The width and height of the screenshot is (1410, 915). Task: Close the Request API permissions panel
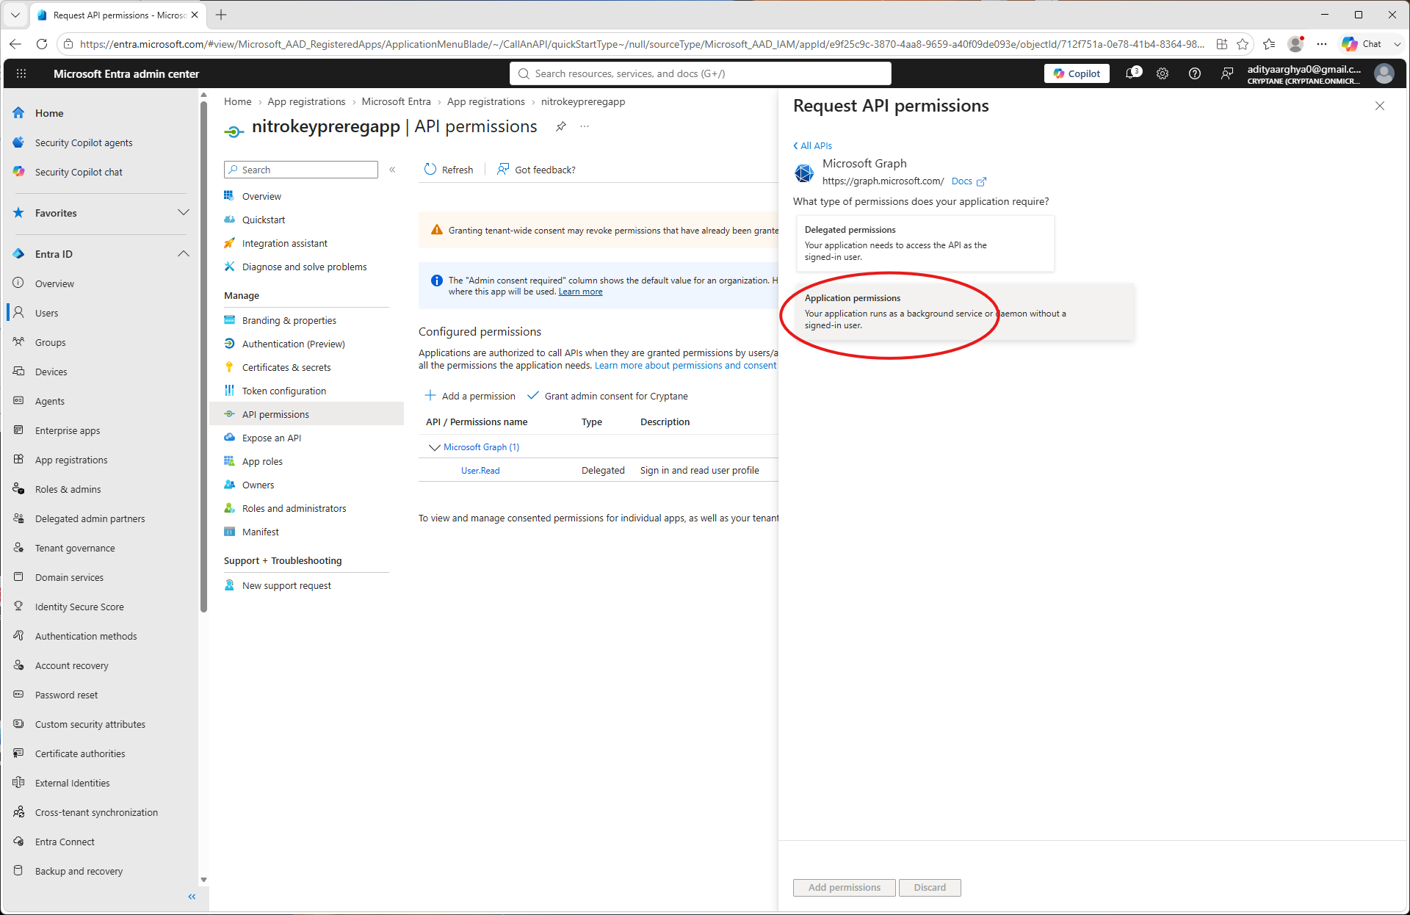(1380, 106)
